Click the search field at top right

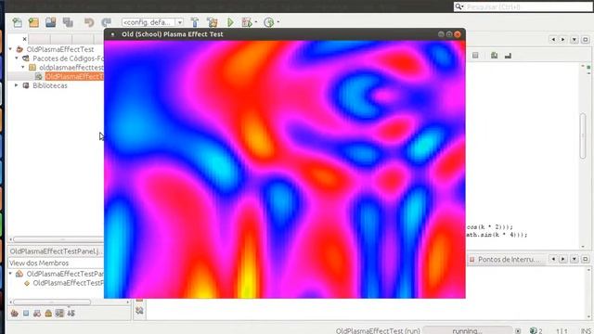click(x=523, y=6)
